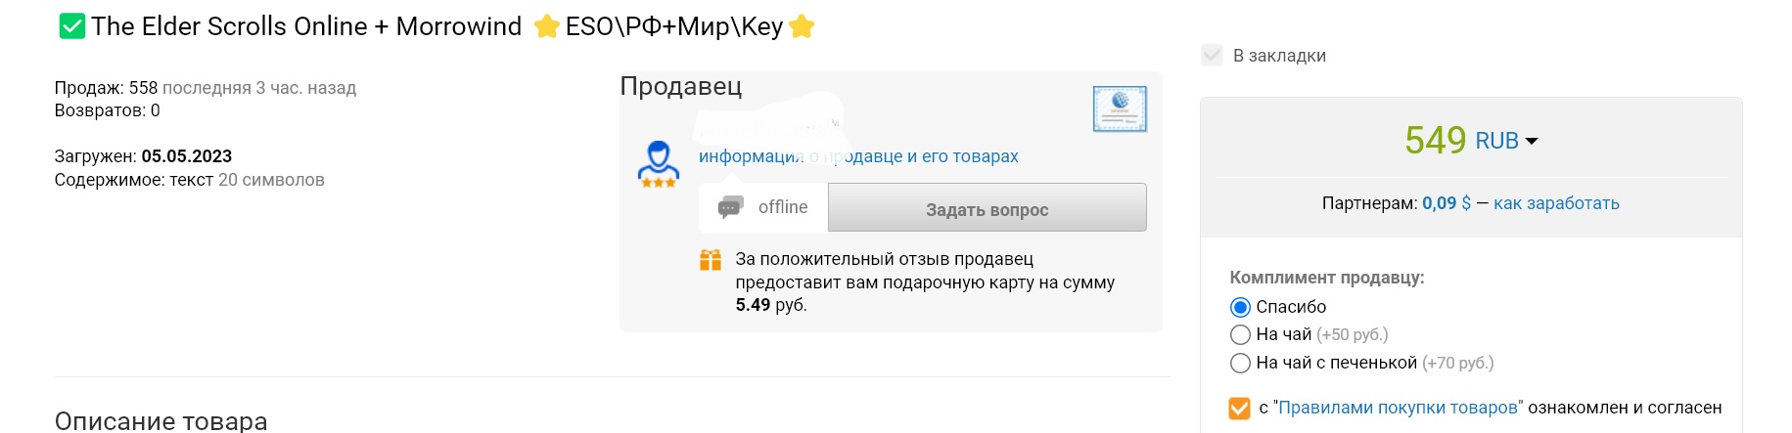Viewport: 1792px width, 433px height.
Task: Click the chat bubble icon near offline
Action: pyautogui.click(x=730, y=207)
